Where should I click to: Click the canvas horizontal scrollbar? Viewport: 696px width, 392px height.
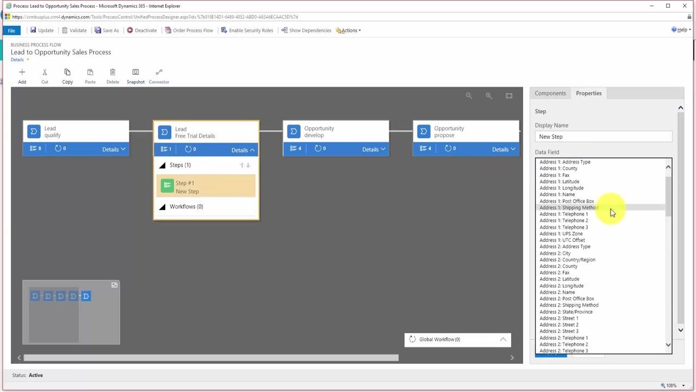coord(211,358)
